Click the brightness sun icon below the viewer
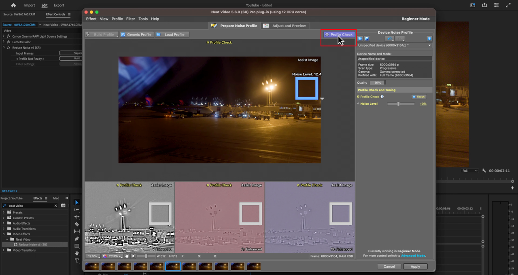Image resolution: width=518 pixels, height=275 pixels. point(133,256)
